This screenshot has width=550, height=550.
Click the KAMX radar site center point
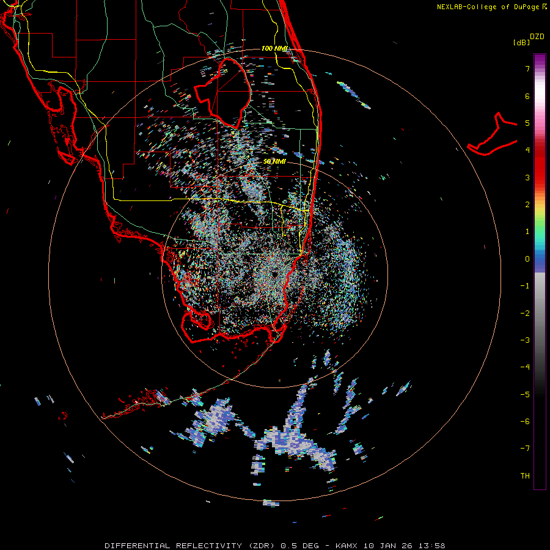(x=274, y=274)
